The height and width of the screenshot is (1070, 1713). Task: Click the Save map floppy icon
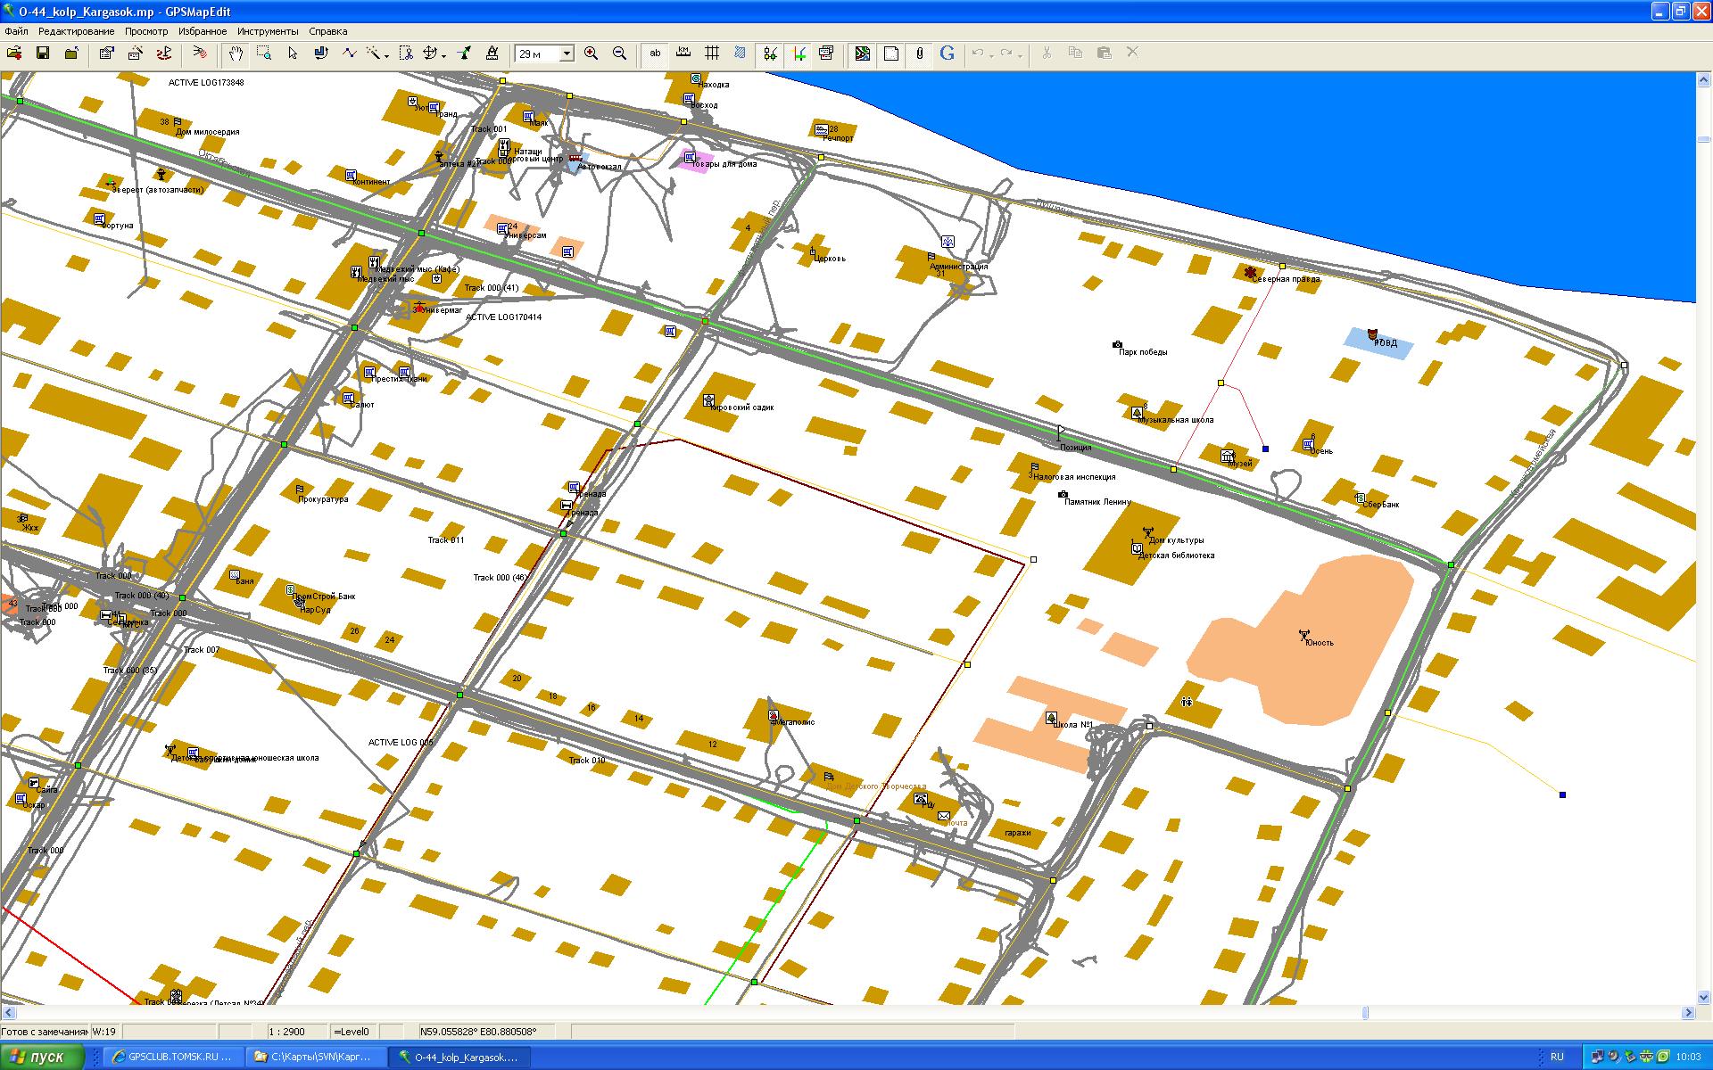click(42, 53)
